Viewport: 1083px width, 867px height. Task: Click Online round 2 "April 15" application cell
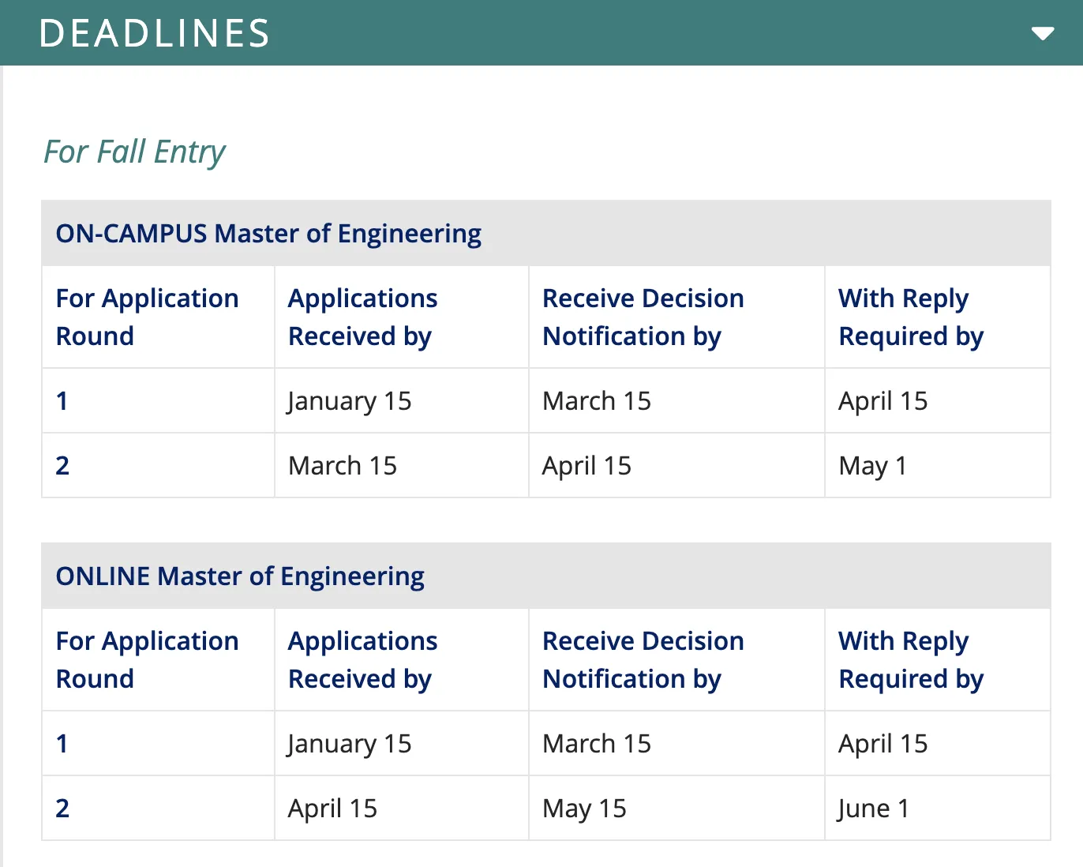[332, 809]
